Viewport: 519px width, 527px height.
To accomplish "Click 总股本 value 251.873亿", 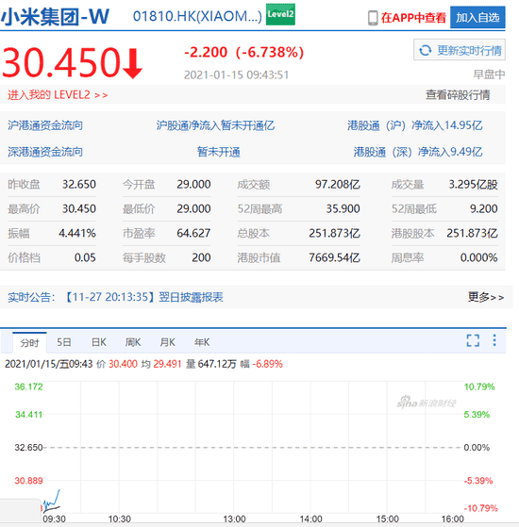I will (x=334, y=233).
